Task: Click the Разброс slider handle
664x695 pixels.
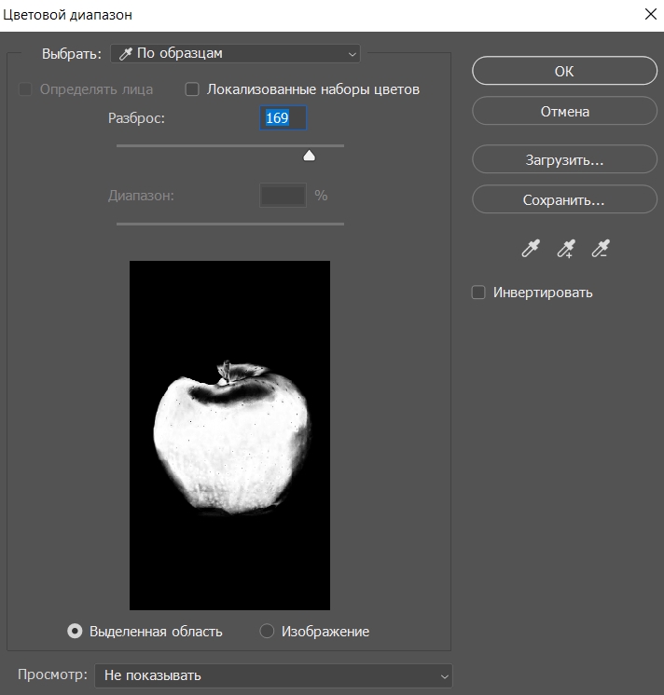Action: pos(310,156)
